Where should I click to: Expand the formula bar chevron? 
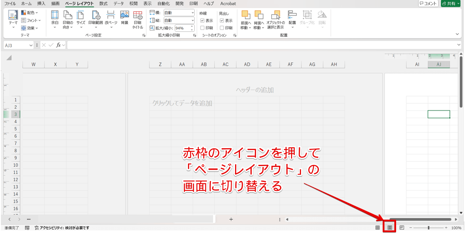tap(458, 45)
